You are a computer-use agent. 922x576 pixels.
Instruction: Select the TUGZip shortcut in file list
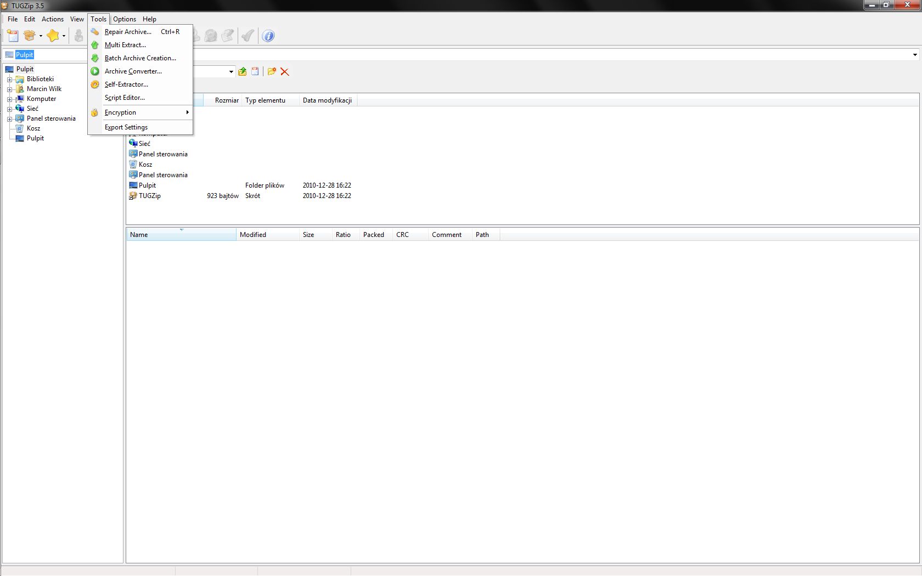(x=149, y=196)
